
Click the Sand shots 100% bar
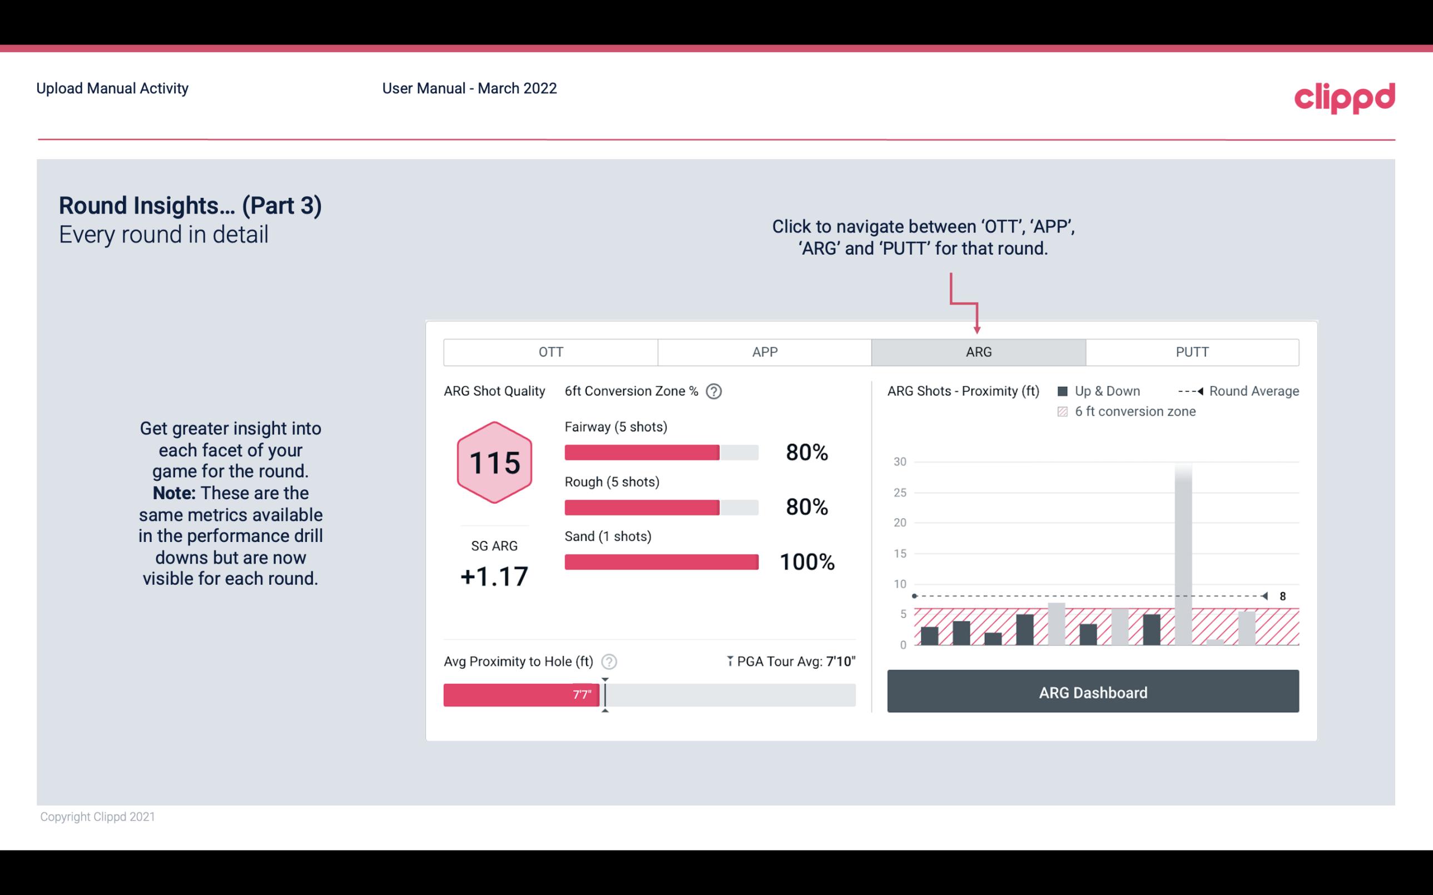[660, 561]
